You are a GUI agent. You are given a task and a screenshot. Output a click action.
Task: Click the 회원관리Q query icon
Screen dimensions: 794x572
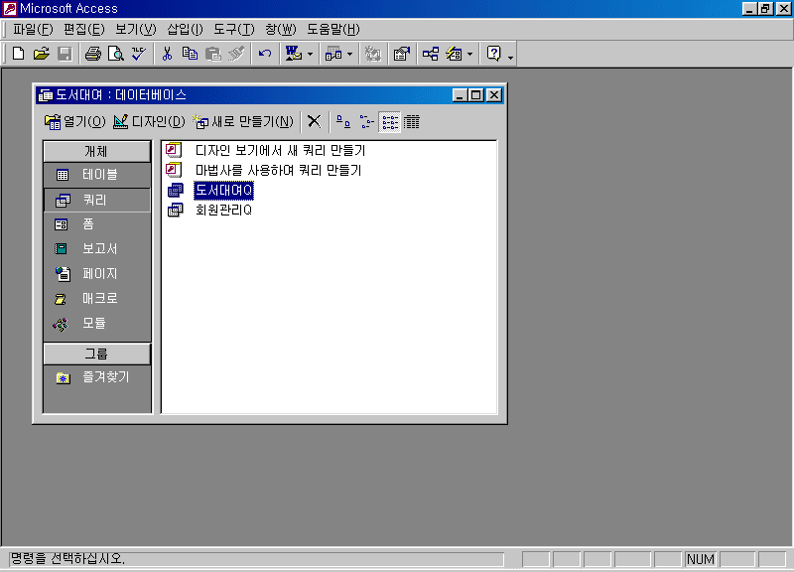pyautogui.click(x=176, y=210)
